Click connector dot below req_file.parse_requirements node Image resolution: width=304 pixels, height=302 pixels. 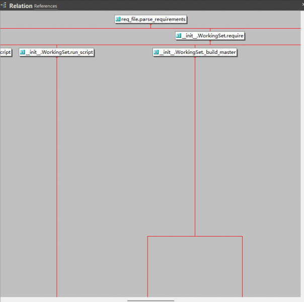pyautogui.click(x=150, y=24)
